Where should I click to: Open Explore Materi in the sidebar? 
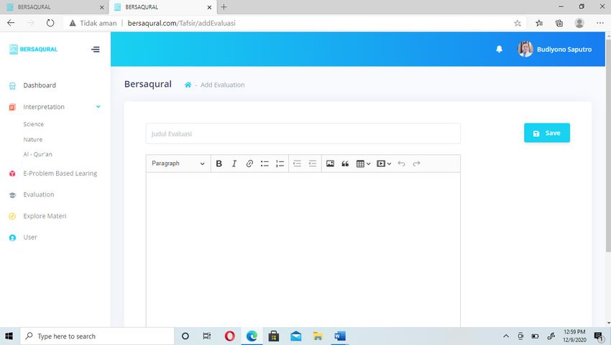point(45,217)
